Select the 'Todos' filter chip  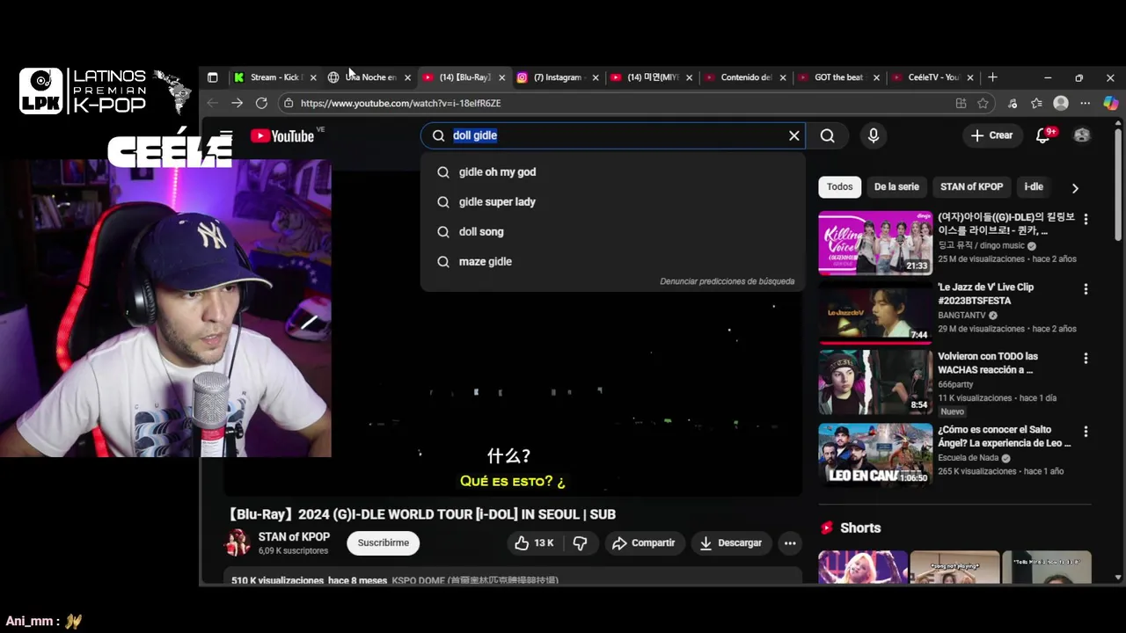tap(839, 186)
